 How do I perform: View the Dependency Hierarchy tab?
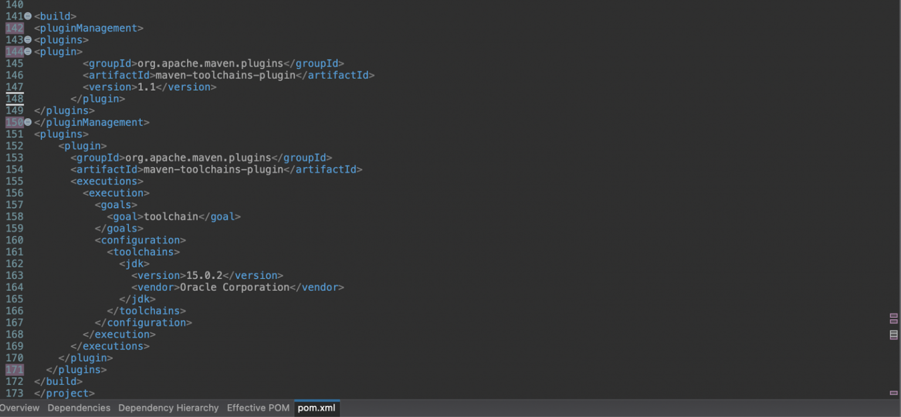coord(168,408)
